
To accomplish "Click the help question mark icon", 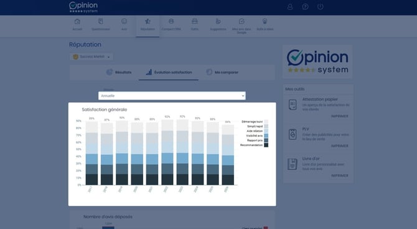I will (x=306, y=7).
